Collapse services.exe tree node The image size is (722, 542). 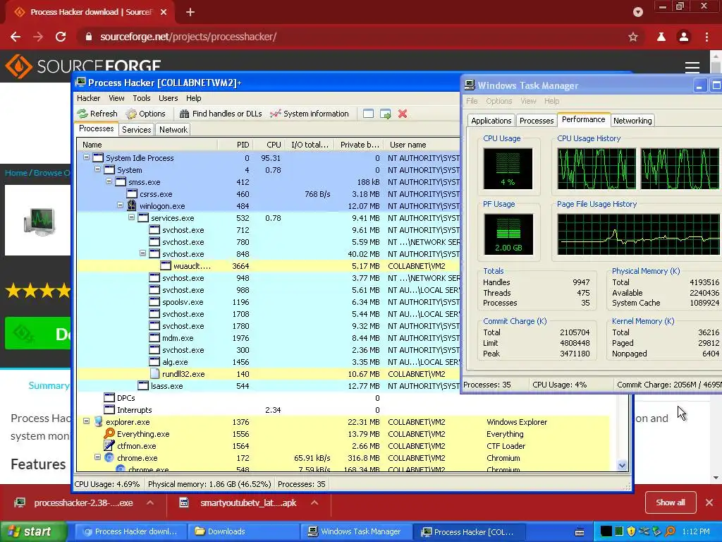click(131, 217)
